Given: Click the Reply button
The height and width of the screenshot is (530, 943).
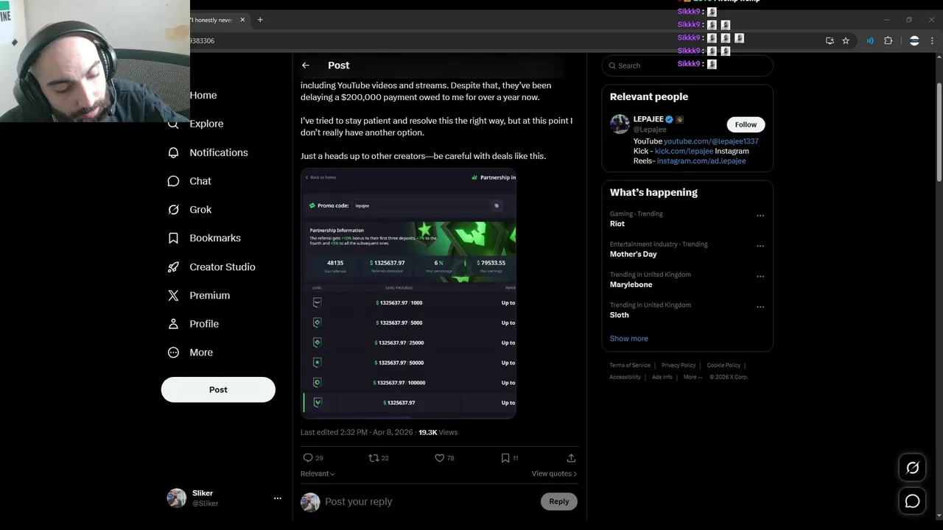Looking at the screenshot, I should [x=559, y=501].
